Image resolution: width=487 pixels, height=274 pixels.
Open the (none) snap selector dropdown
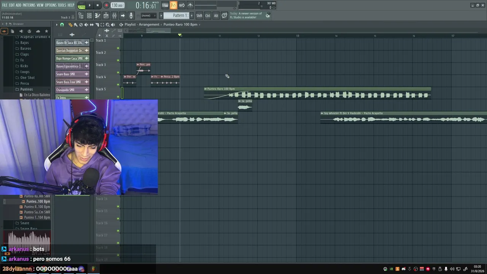click(148, 16)
